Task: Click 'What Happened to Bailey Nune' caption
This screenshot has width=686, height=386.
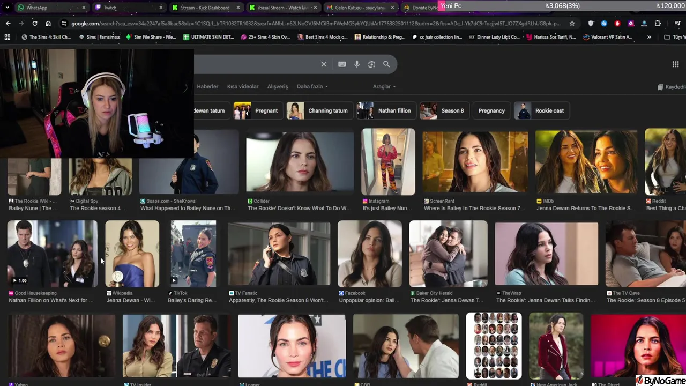Action: [x=188, y=209]
